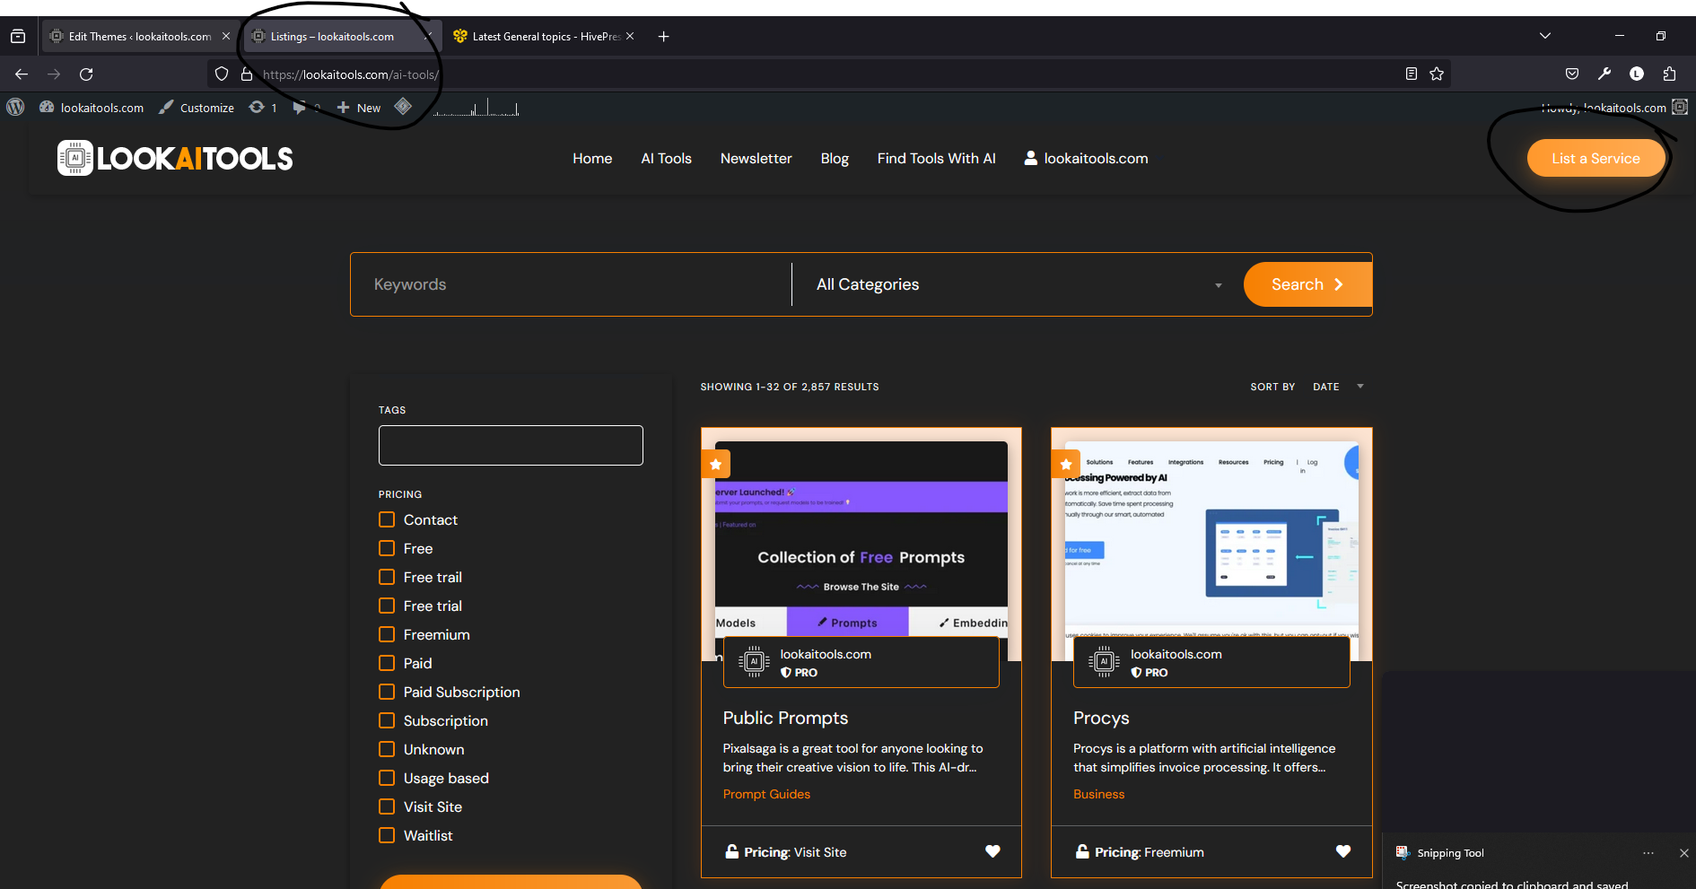Click the LookAITools site logo

click(175, 158)
